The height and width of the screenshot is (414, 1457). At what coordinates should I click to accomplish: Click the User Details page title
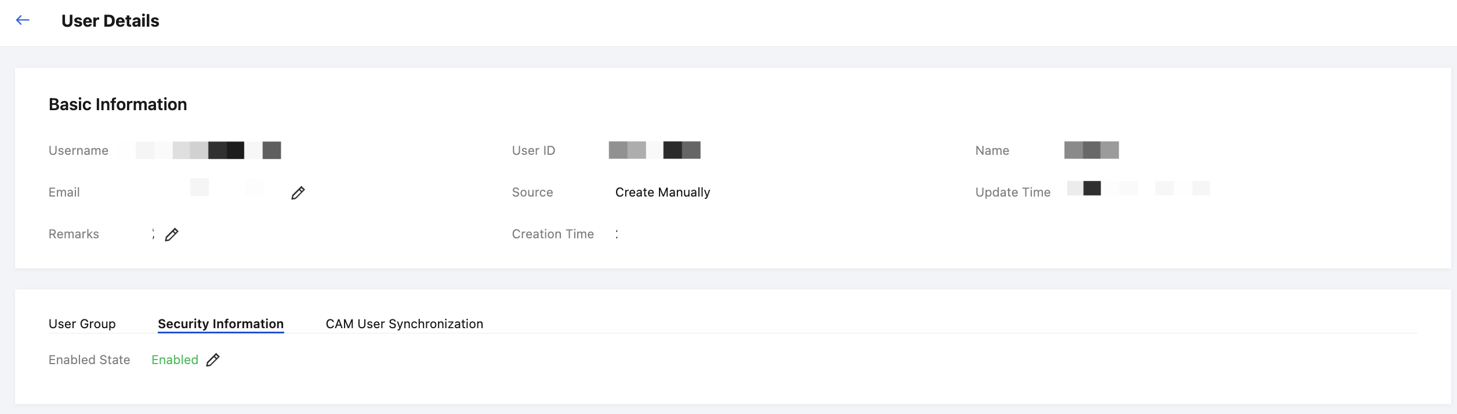pos(110,21)
